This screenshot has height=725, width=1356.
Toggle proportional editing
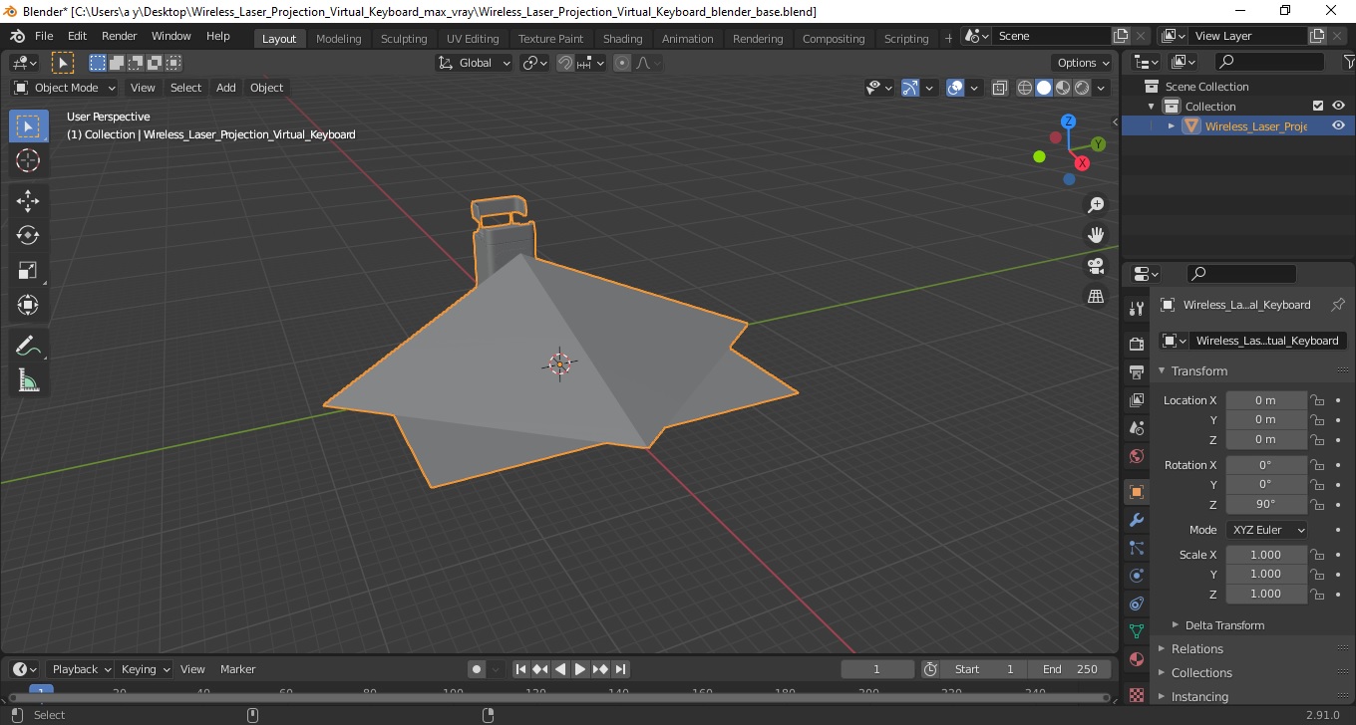[622, 63]
